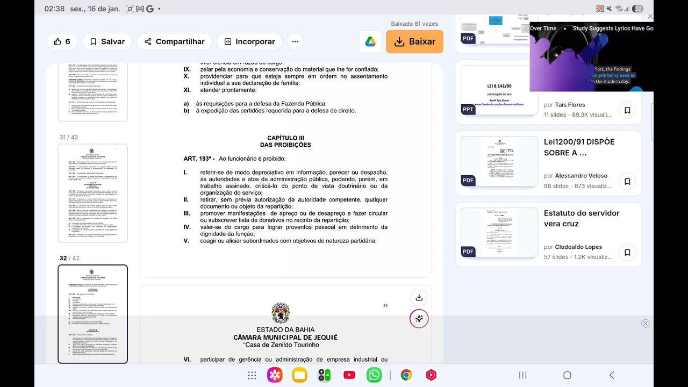Open the Incorporar embed option

[249, 41]
